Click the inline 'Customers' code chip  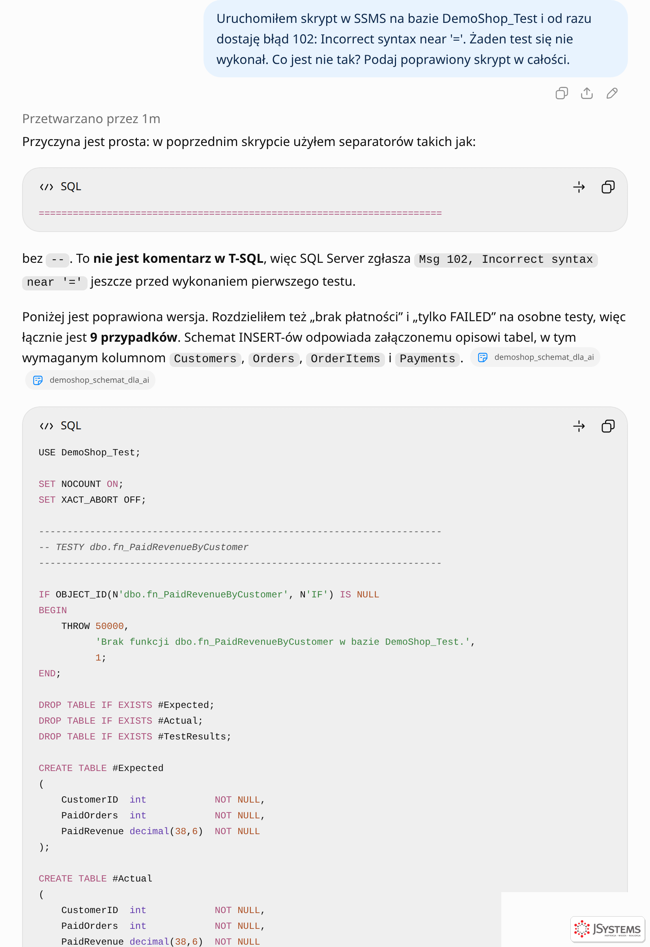[x=205, y=359]
